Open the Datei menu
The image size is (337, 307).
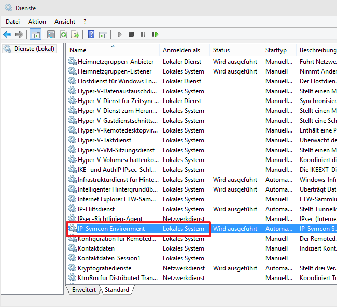tap(12, 22)
